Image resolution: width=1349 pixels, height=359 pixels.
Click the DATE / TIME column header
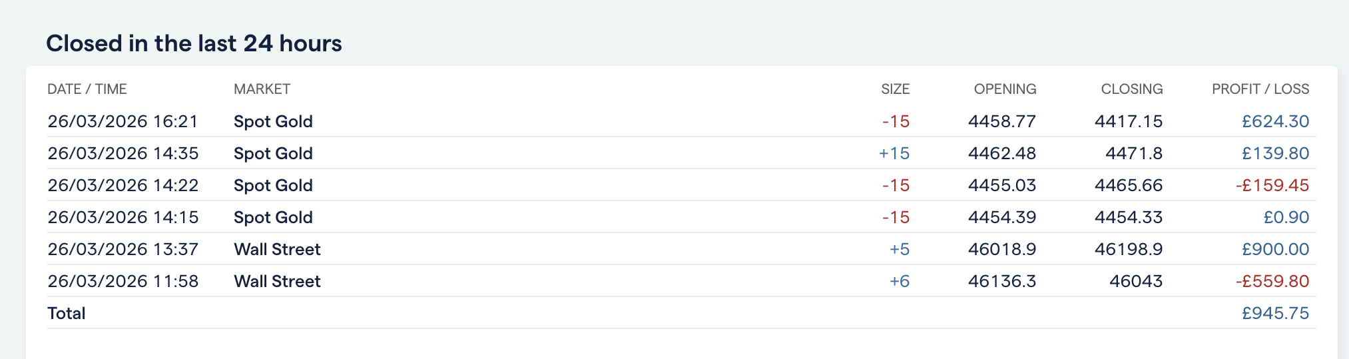click(x=87, y=89)
